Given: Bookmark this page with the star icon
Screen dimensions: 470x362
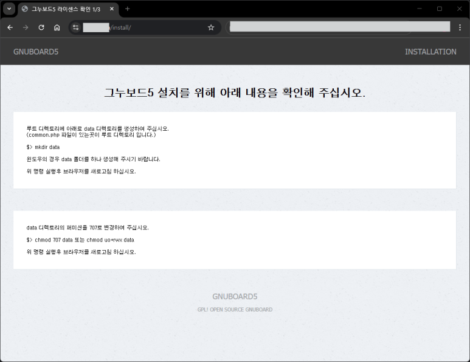Looking at the screenshot, I should (x=211, y=27).
